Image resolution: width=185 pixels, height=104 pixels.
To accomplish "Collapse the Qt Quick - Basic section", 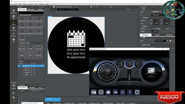I will coord(19,43).
